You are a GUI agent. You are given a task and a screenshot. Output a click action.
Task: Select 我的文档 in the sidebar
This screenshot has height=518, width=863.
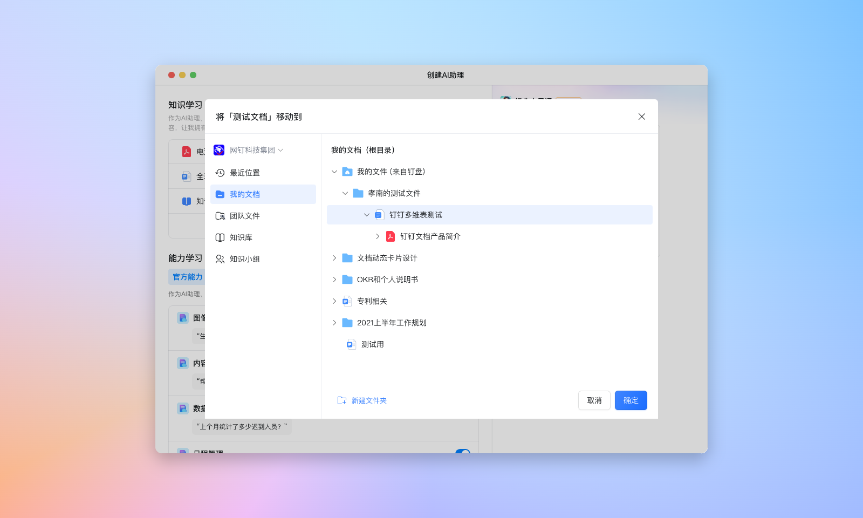click(263, 194)
